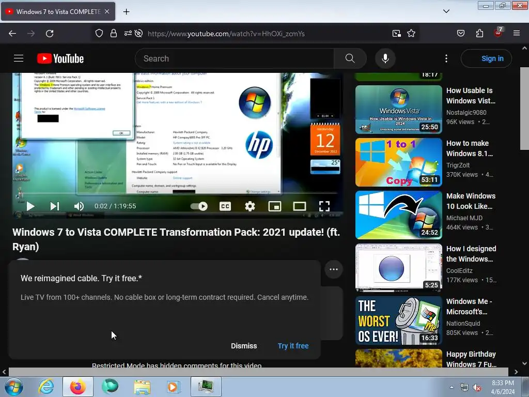529x397 pixels.
Task: Skip to the next video
Action: tap(55, 206)
